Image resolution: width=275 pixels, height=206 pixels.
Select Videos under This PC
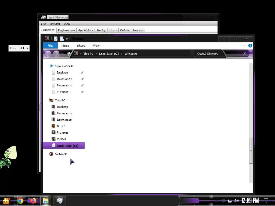(61, 139)
